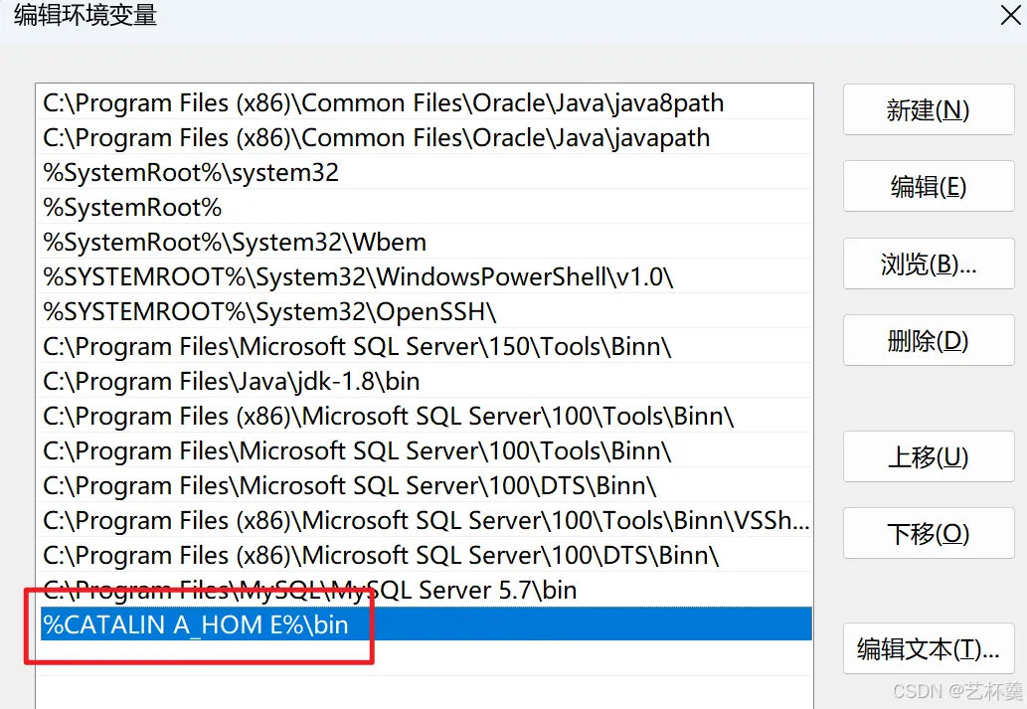The width and height of the screenshot is (1027, 709).
Task: Click the 编辑(E) button
Action: click(929, 186)
